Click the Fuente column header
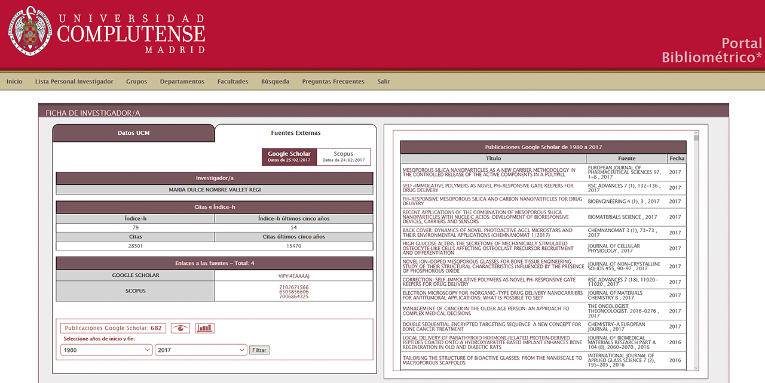 pos(627,159)
